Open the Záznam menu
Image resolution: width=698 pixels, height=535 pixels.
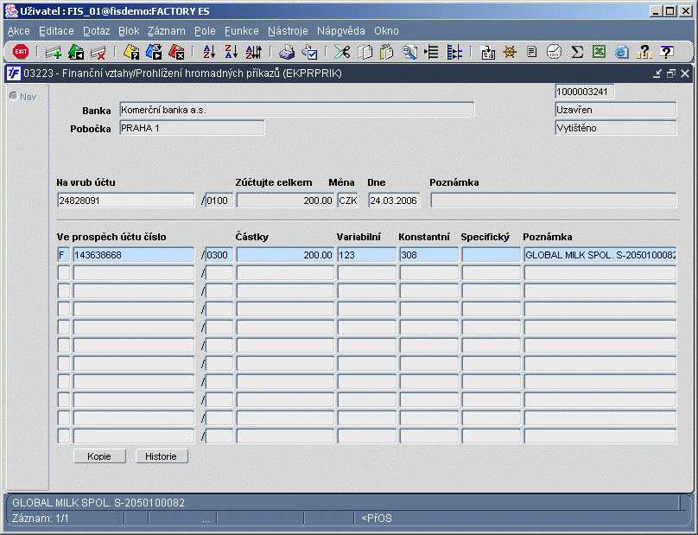tap(167, 31)
